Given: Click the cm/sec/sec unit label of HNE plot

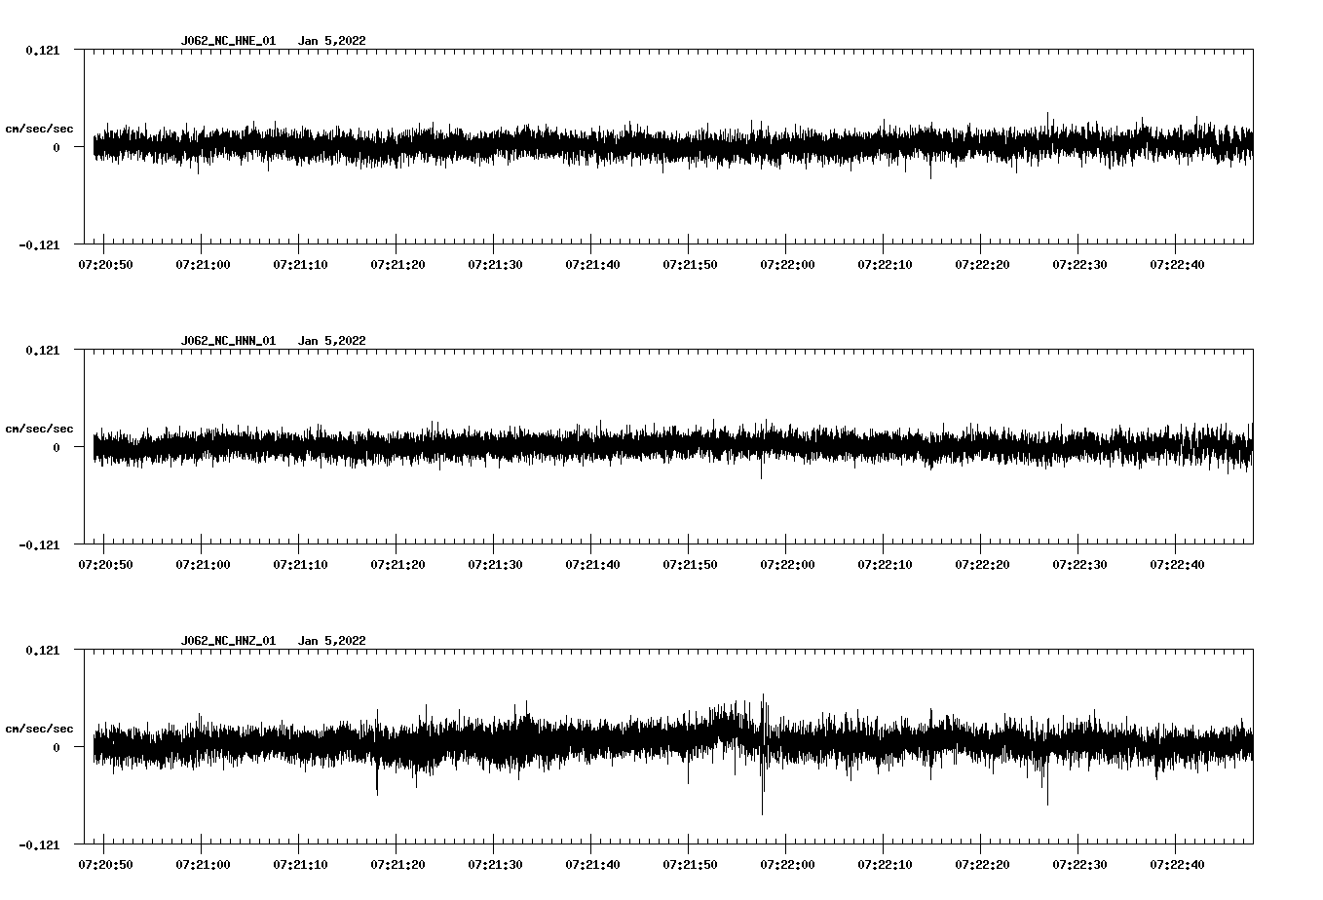Looking at the screenshot, I should (x=39, y=129).
